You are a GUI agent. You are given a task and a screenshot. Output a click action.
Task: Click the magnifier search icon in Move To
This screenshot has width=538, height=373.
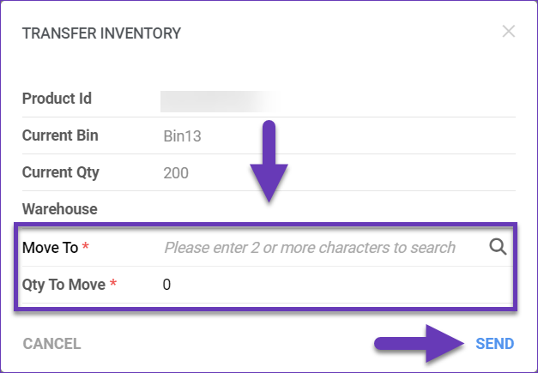[498, 247]
